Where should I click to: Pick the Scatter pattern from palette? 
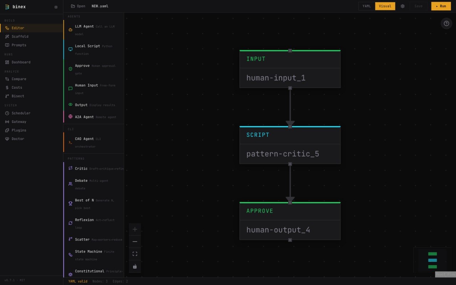pos(94,239)
